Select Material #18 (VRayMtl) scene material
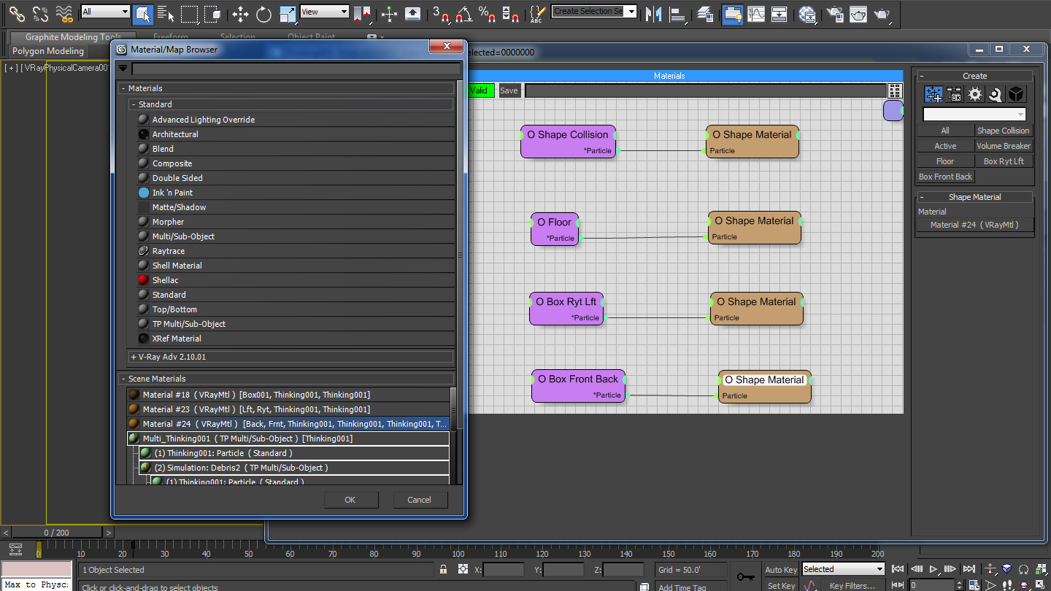This screenshot has width=1051, height=591. click(x=288, y=395)
